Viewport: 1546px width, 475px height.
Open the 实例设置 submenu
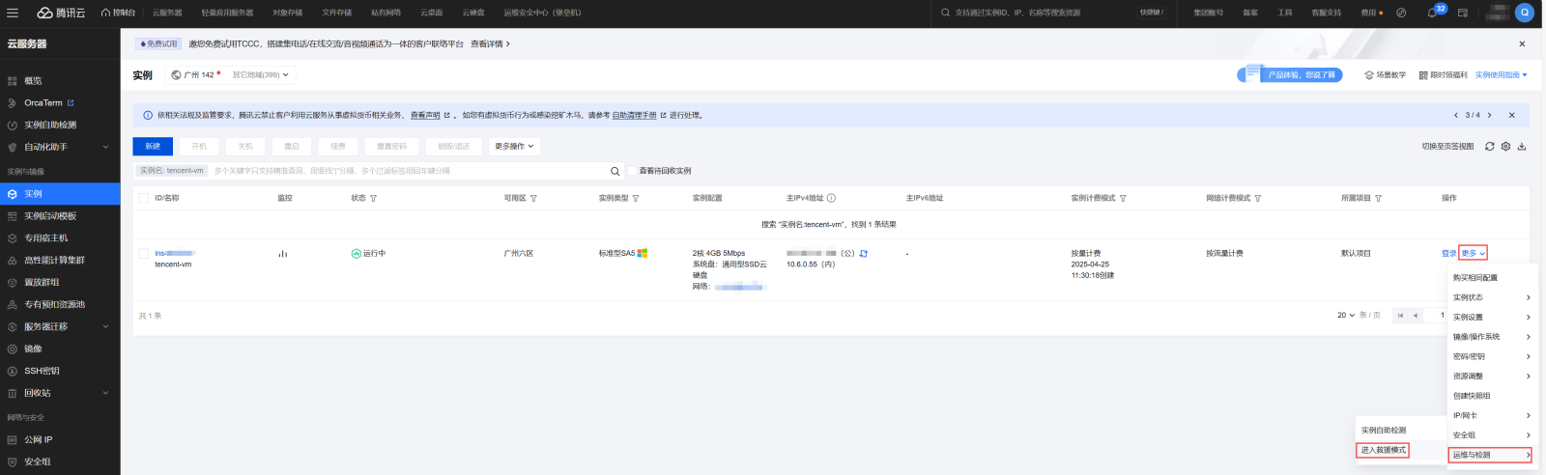click(1491, 317)
